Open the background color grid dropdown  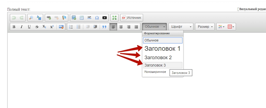(231, 27)
